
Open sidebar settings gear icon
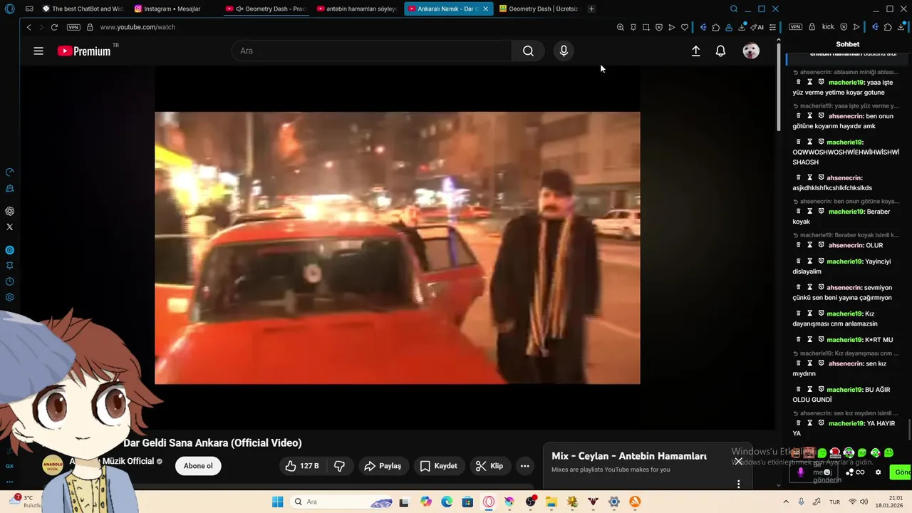[10, 297]
